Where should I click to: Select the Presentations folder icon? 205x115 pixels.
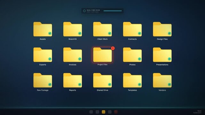[x=162, y=55]
